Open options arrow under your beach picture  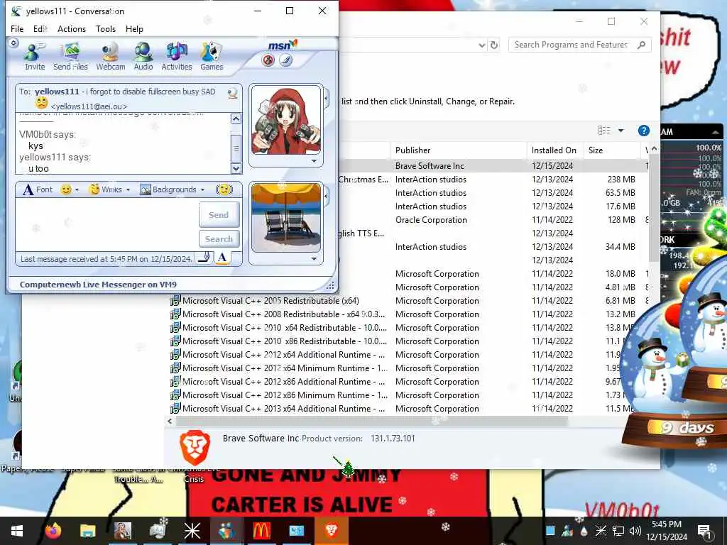point(315,259)
